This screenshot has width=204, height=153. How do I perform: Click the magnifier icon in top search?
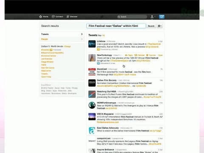click(x=119, y=17)
